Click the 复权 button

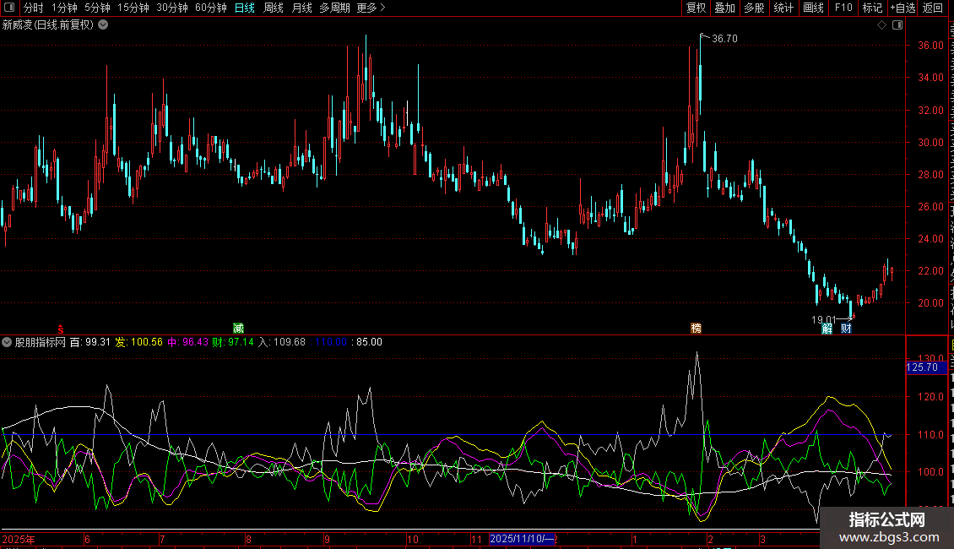(x=696, y=8)
